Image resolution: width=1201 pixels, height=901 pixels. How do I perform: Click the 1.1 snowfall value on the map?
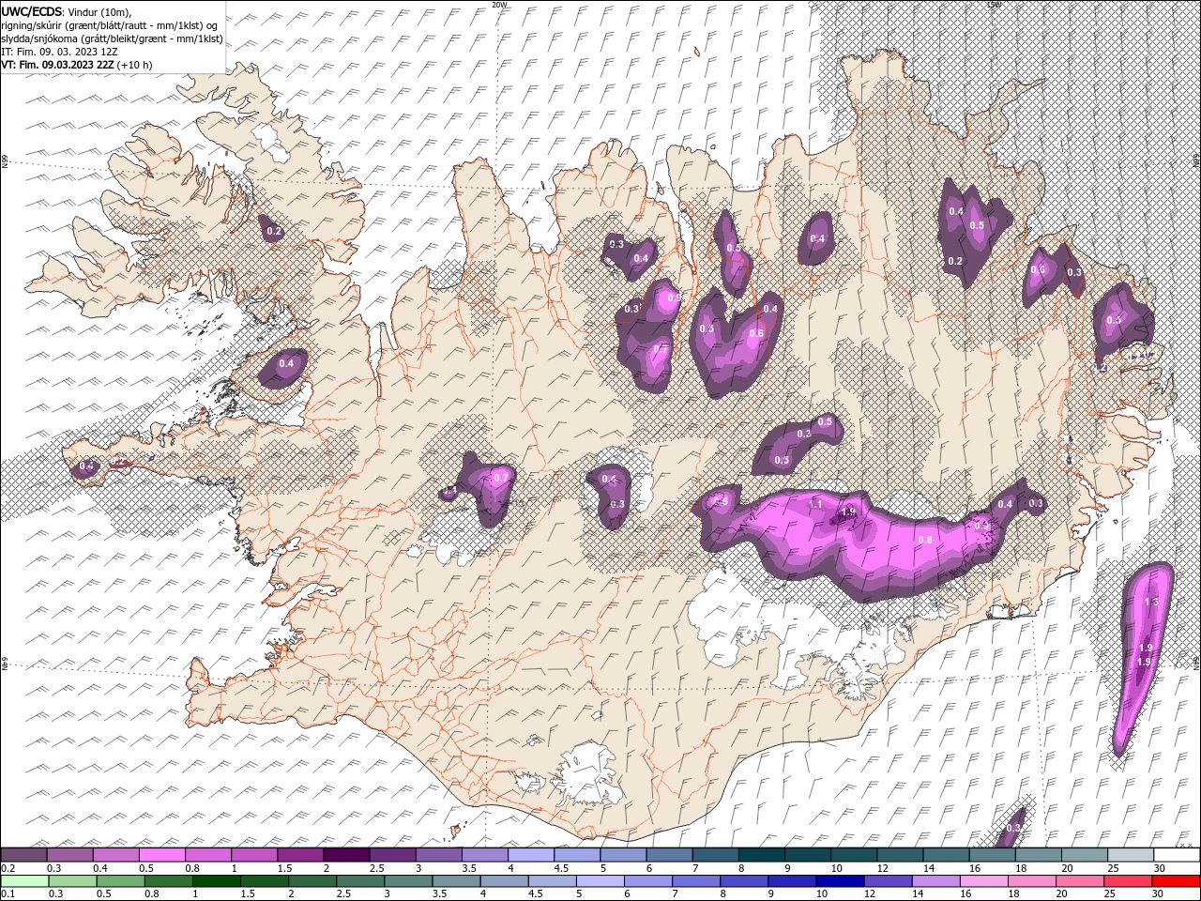(815, 505)
